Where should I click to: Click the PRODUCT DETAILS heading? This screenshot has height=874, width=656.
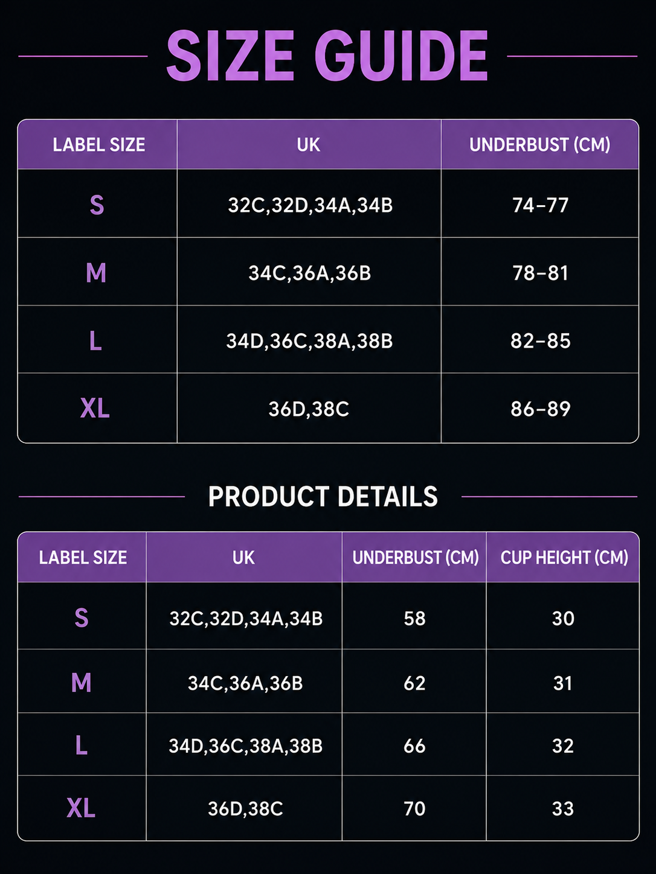323,497
